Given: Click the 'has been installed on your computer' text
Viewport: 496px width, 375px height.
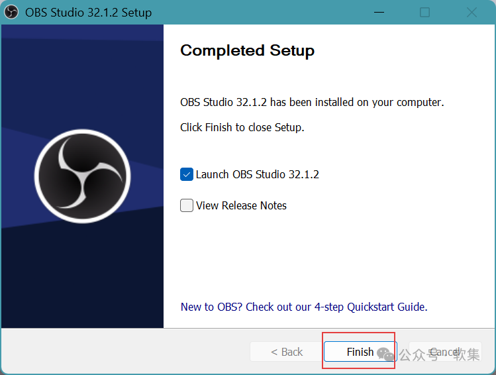Looking at the screenshot, I should 357,102.
